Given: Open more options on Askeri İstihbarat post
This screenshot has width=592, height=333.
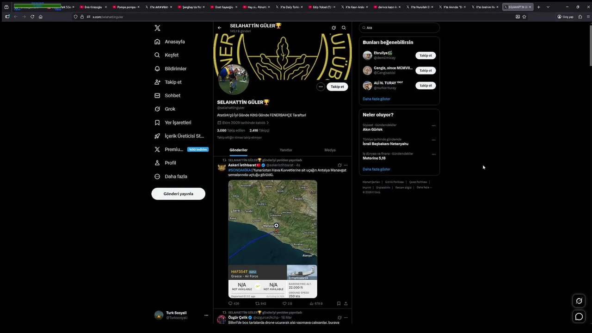Looking at the screenshot, I should click(x=345, y=165).
